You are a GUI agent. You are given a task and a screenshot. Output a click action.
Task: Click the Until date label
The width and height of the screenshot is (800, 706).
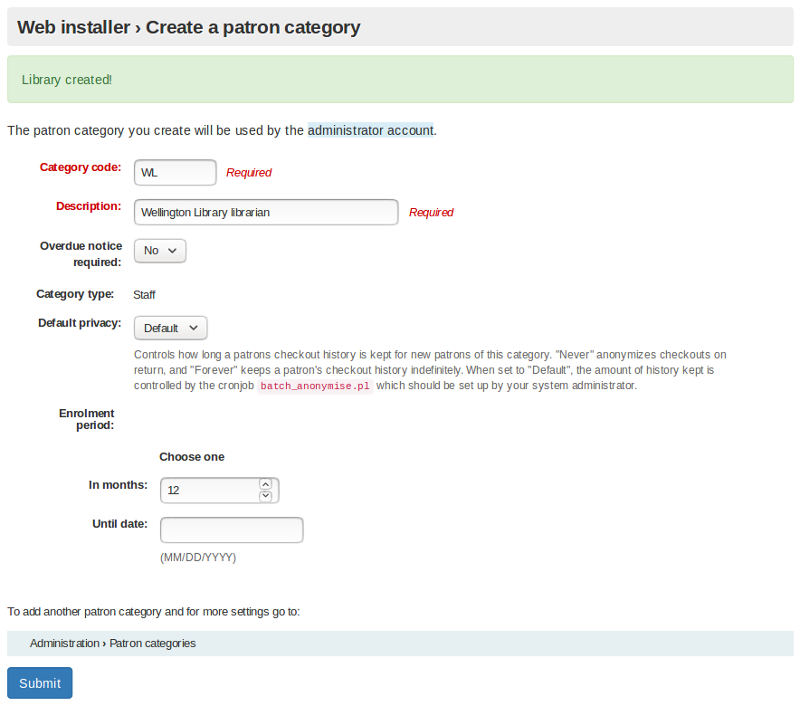pos(119,524)
